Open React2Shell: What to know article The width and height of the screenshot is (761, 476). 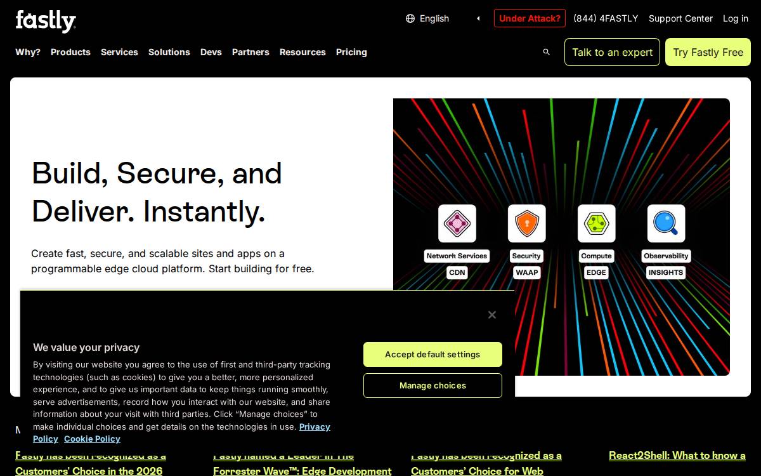pyautogui.click(x=677, y=455)
